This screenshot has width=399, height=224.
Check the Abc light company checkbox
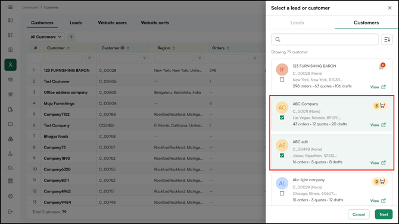282,194
